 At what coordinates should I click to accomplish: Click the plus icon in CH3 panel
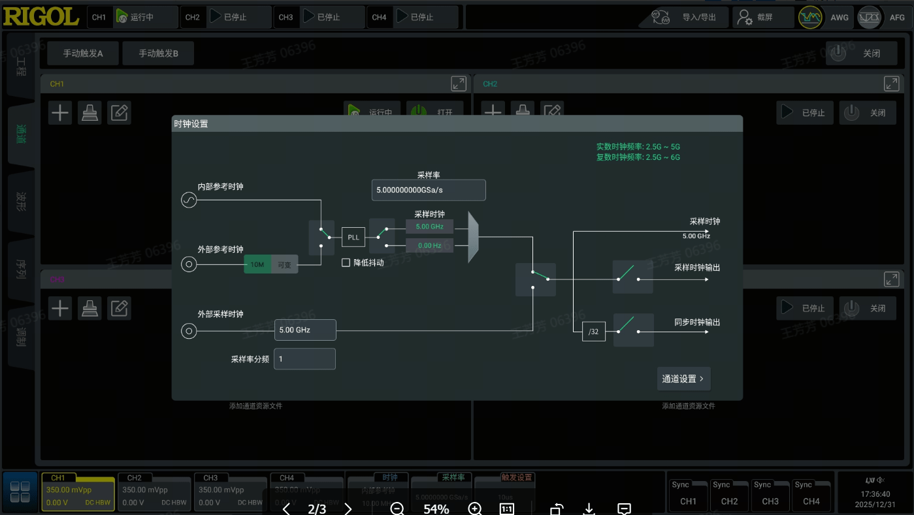click(x=60, y=308)
